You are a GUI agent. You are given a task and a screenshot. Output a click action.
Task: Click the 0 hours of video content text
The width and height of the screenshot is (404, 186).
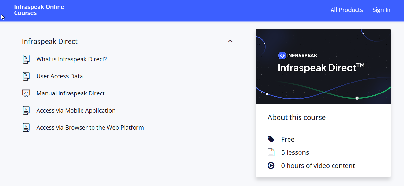pyautogui.click(x=318, y=166)
